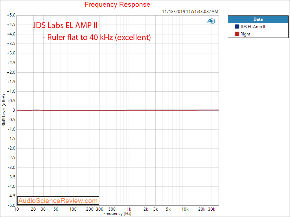This screenshot has width=290, height=217.
Task: Click the frequency response trace line
Action: [118, 110]
